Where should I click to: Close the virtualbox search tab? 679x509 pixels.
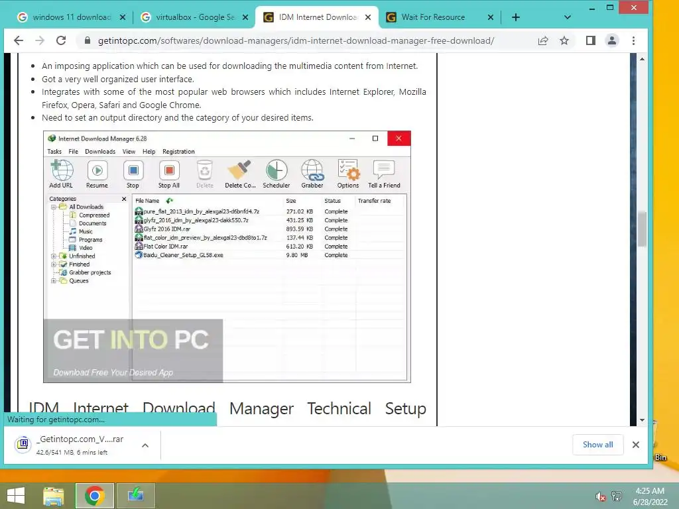point(245,17)
